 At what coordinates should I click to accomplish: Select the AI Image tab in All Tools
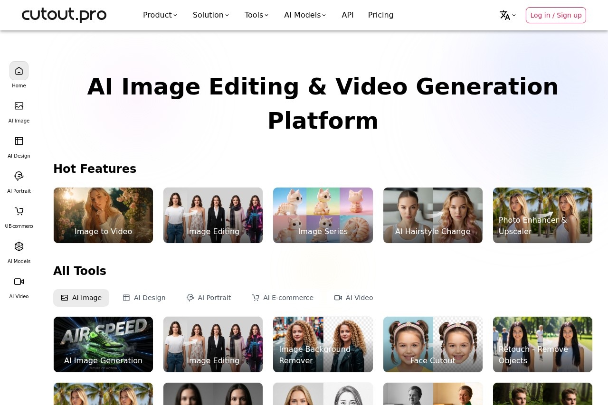tap(81, 298)
